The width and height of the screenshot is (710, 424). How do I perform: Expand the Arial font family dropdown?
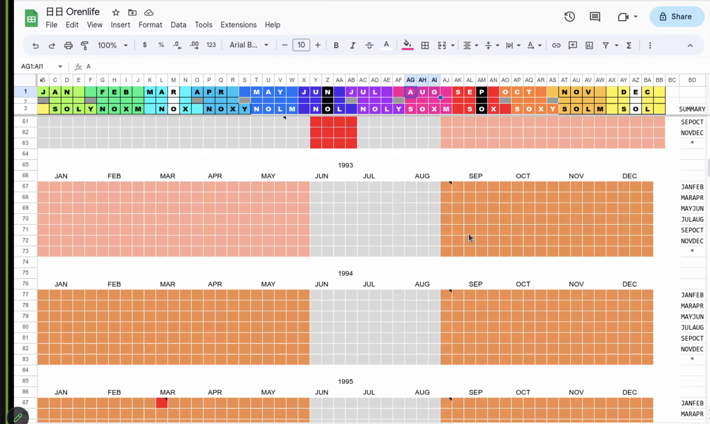tap(249, 45)
